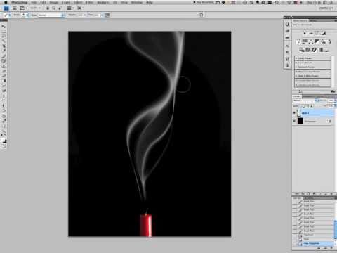Screen dimensions: 337x253
Task: Open the workspace switcher at top right
Action: 326,8
